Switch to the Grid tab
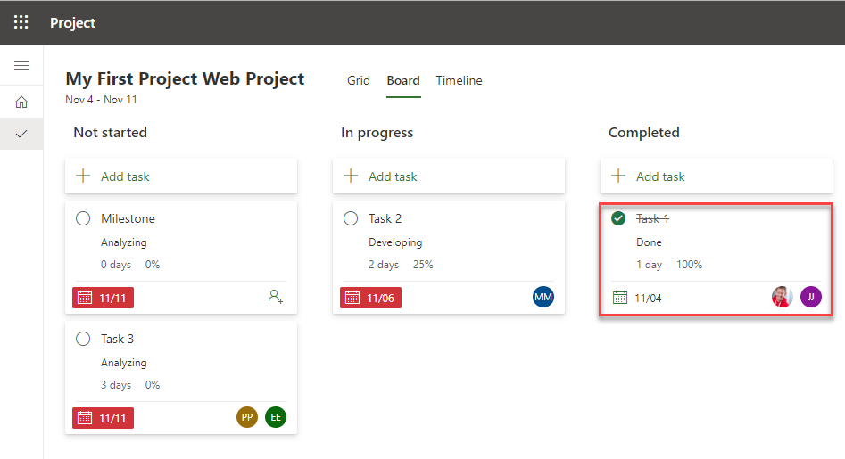The width and height of the screenshot is (845, 459). (x=359, y=80)
